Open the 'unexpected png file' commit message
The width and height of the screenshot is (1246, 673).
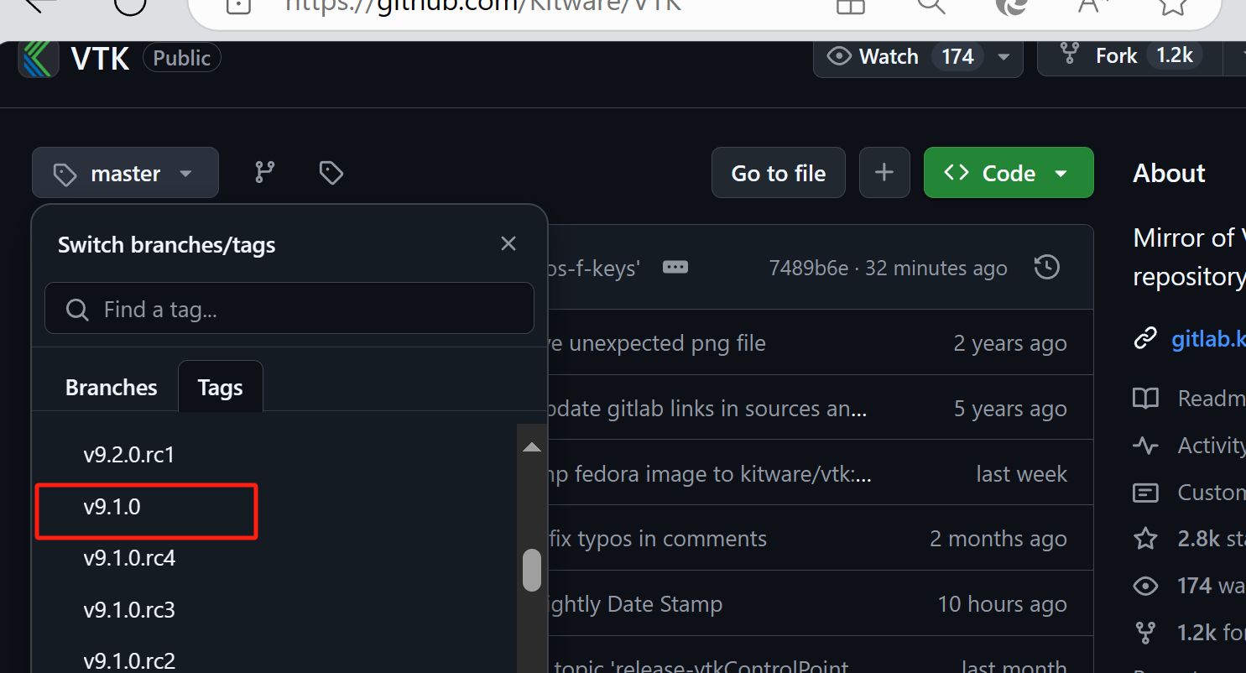point(657,343)
